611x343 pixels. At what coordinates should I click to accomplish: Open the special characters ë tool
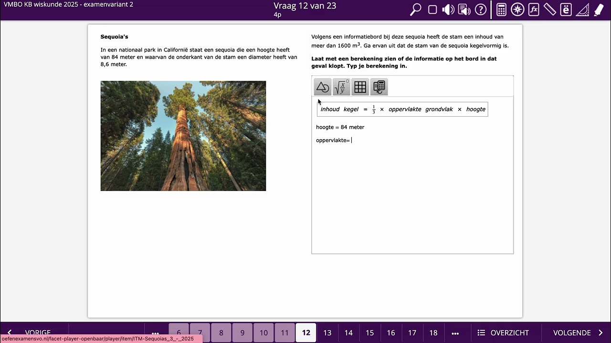[x=566, y=10]
